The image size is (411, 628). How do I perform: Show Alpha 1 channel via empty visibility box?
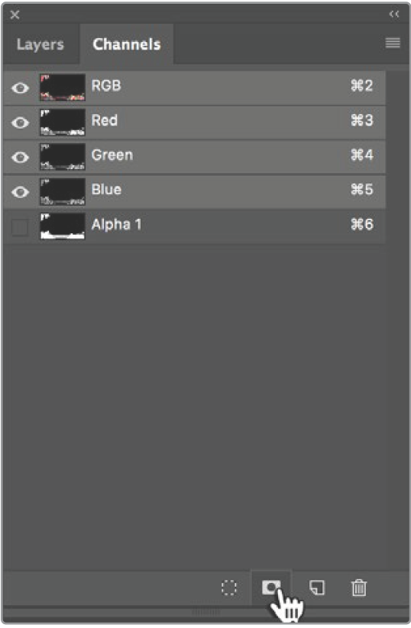tap(20, 227)
